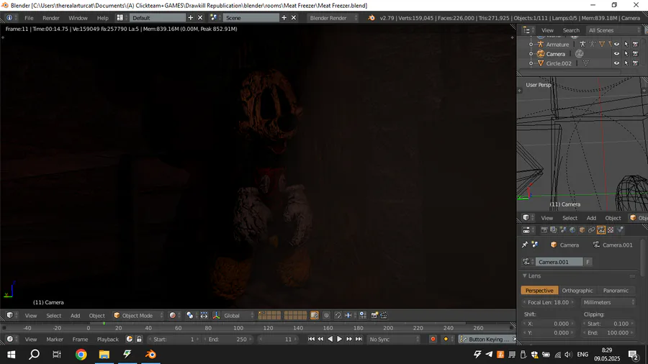This screenshot has width=648, height=364.
Task: Open the Scene properties tab icon
Action: pyautogui.click(x=563, y=230)
